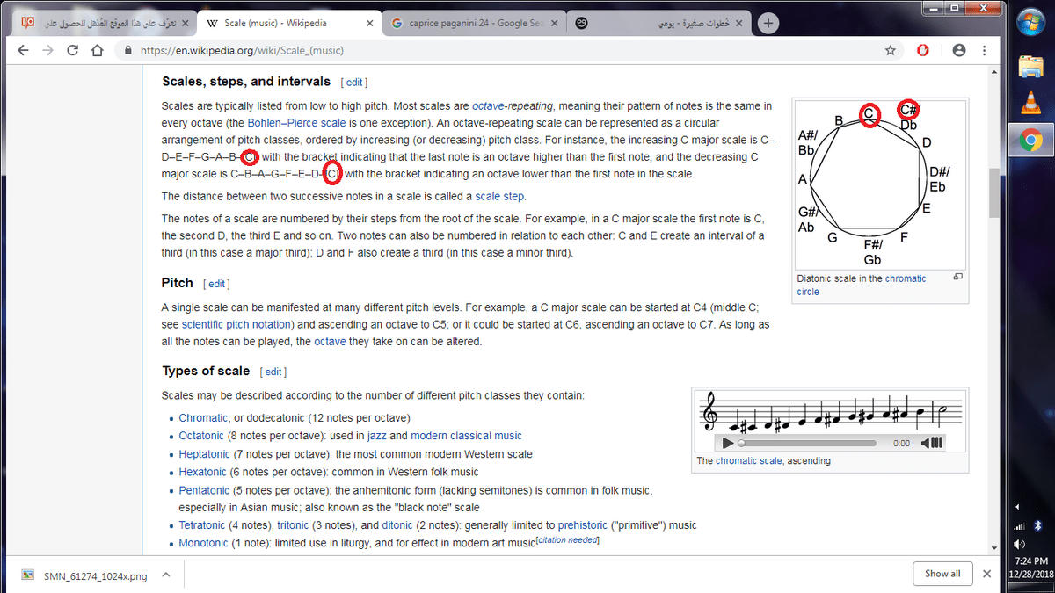This screenshot has height=593, width=1055.
Task: Click the forward navigation arrow
Action: click(x=47, y=50)
